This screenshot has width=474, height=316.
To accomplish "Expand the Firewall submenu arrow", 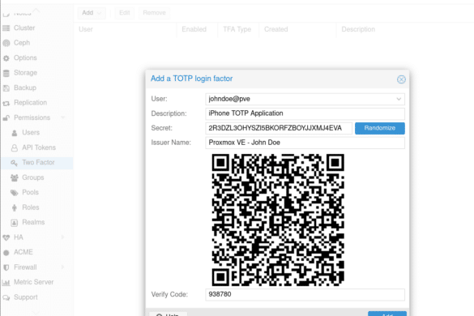I will click(63, 267).
